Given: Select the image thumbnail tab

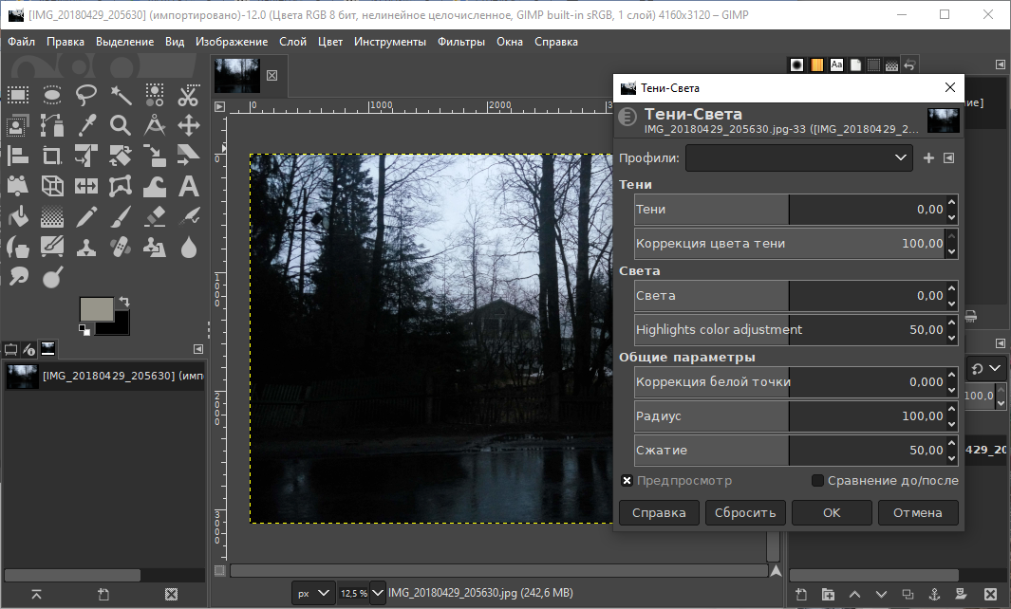Looking at the screenshot, I should tap(237, 75).
